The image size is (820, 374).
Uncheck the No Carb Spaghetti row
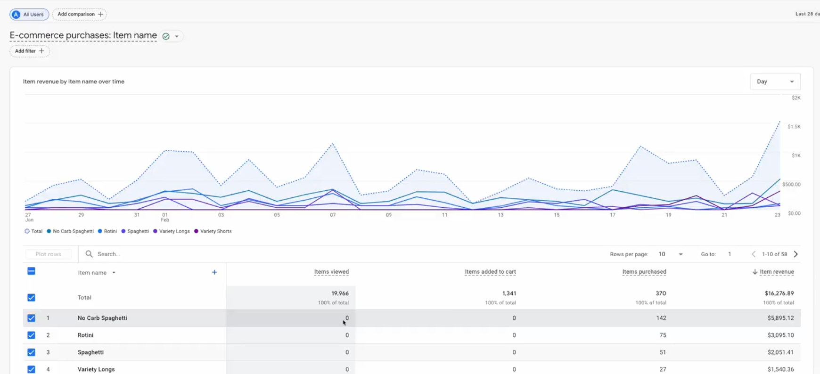31,318
